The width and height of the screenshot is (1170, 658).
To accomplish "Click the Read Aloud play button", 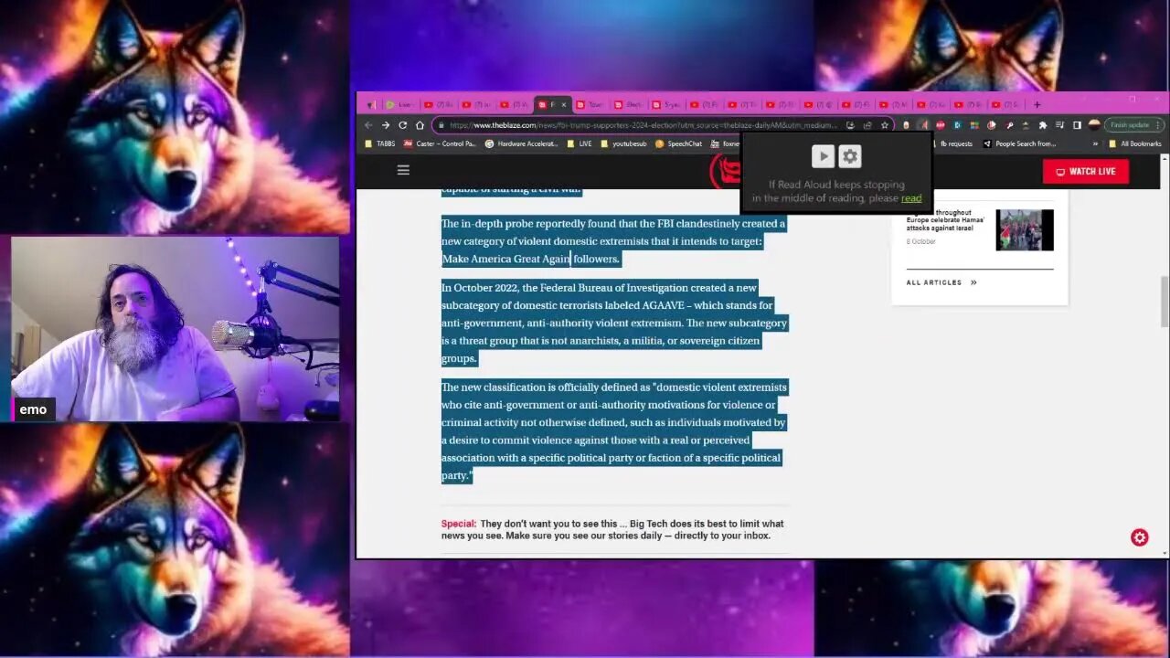I will [823, 156].
